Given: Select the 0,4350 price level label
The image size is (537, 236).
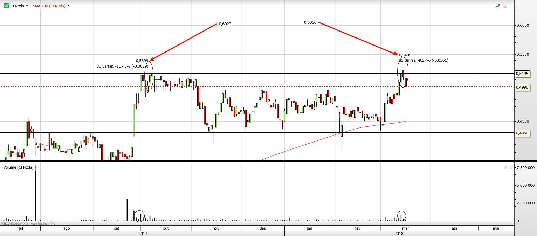Looking at the screenshot, I should click(x=522, y=133).
